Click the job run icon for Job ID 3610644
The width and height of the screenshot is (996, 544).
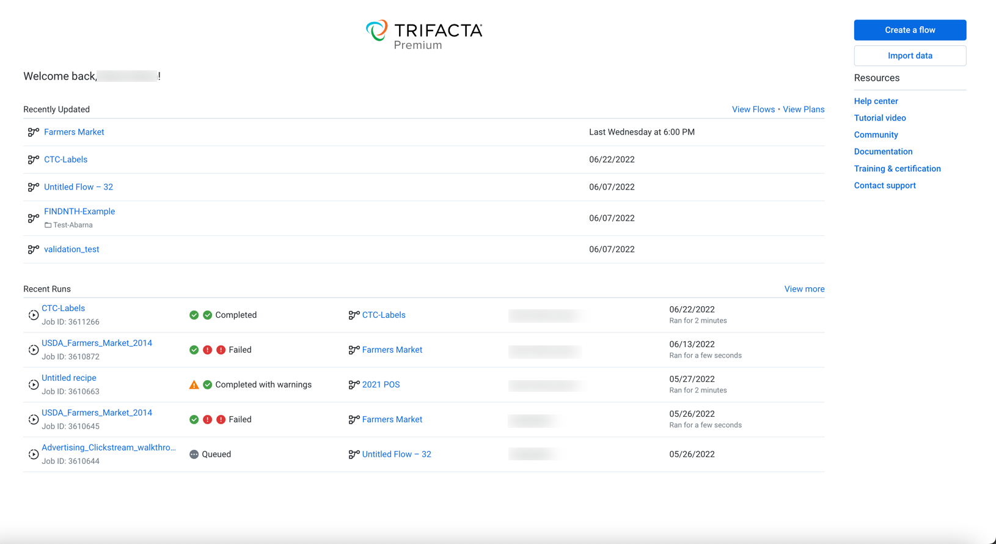[34, 455]
